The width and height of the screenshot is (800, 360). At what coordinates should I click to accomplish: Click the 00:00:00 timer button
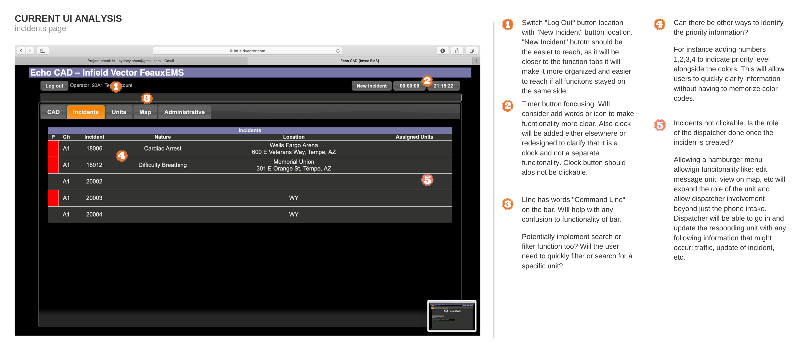pyautogui.click(x=409, y=86)
